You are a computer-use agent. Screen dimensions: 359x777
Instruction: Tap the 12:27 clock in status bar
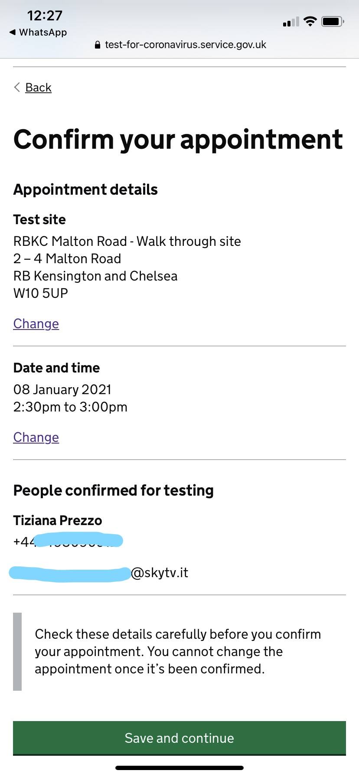point(45,16)
